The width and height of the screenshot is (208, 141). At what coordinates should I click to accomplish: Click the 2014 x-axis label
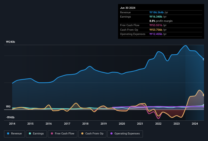(x=12, y=124)
